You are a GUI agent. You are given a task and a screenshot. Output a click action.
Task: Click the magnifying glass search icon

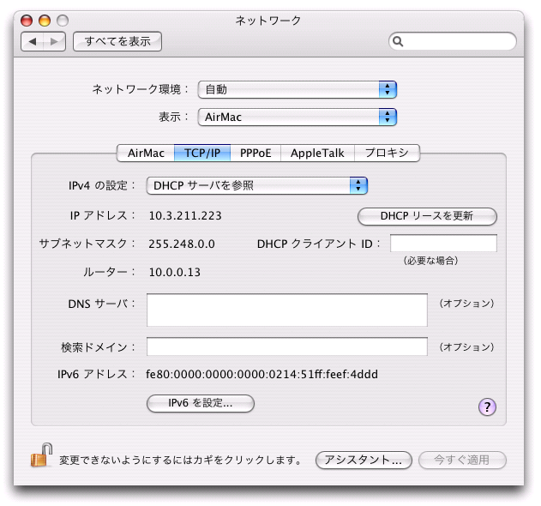400,41
